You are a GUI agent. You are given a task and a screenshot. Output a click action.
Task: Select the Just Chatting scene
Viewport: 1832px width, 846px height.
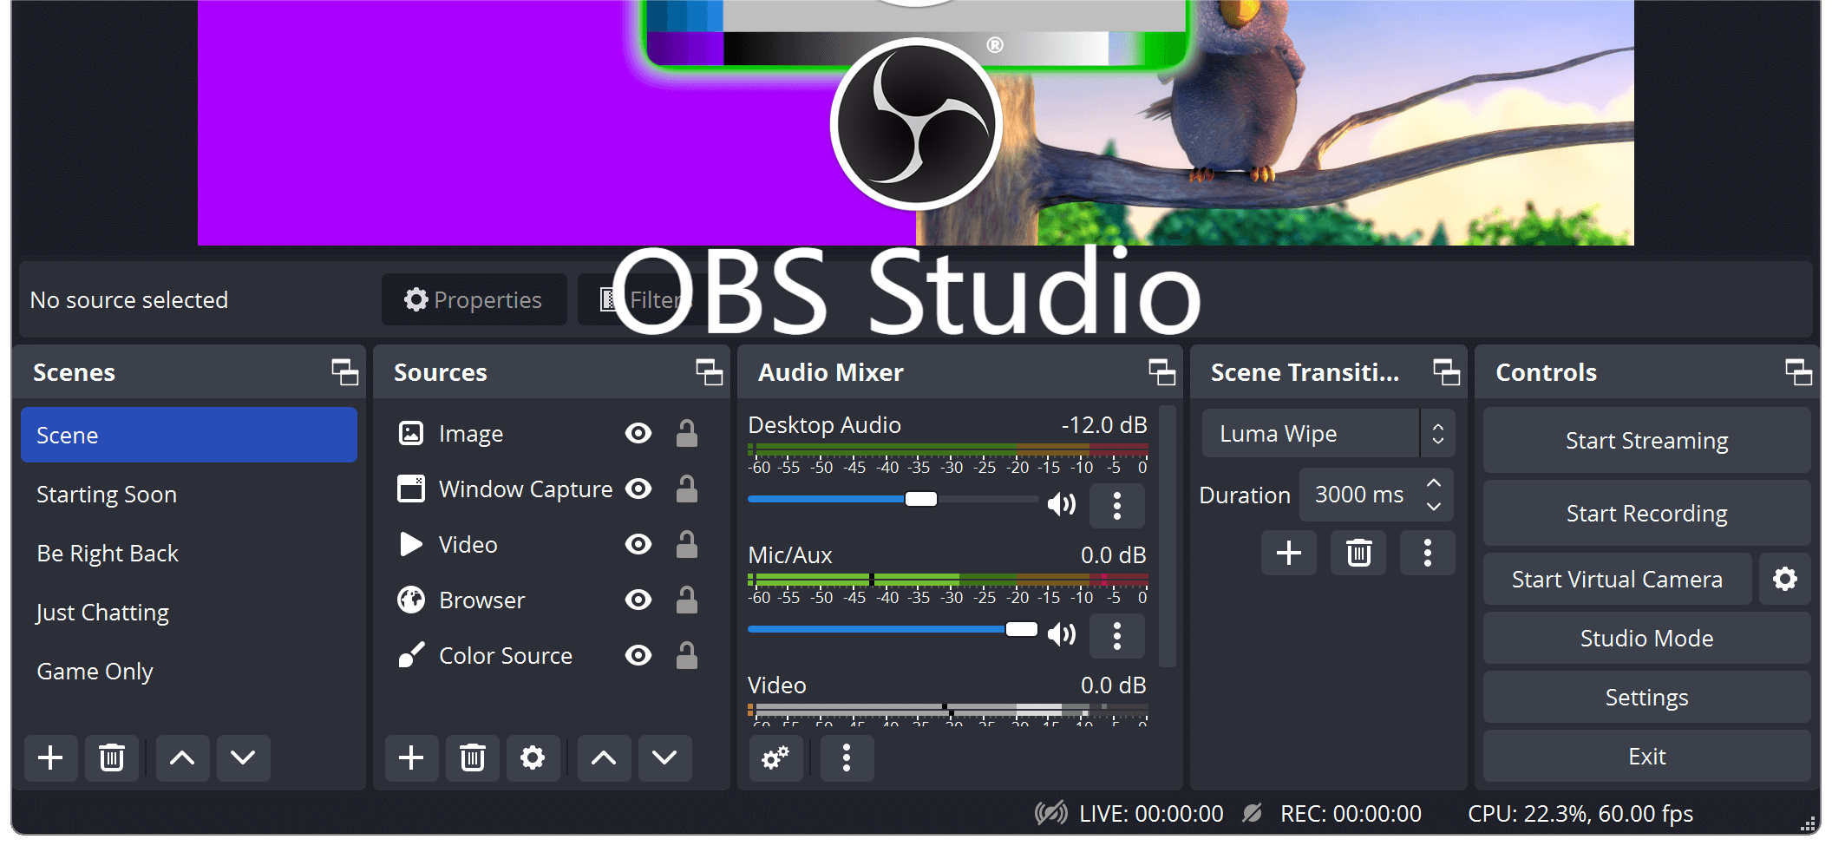coord(102,612)
